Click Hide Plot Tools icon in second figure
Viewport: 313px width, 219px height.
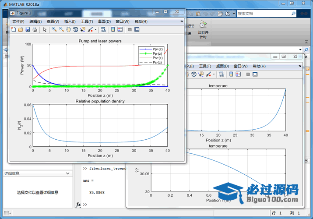(248, 74)
